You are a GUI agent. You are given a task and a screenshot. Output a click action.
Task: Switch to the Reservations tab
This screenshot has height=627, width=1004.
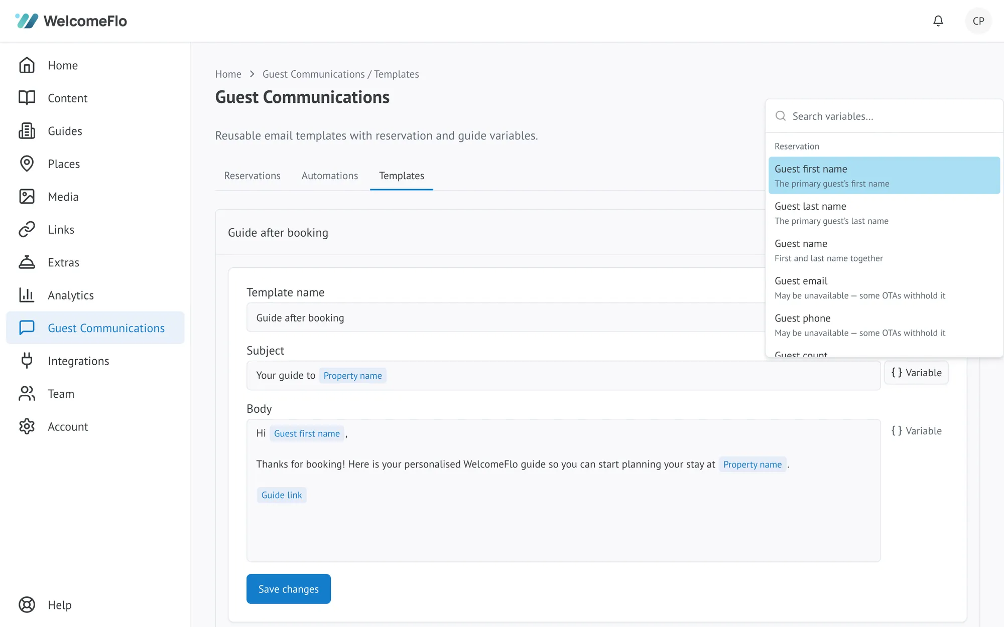point(252,176)
